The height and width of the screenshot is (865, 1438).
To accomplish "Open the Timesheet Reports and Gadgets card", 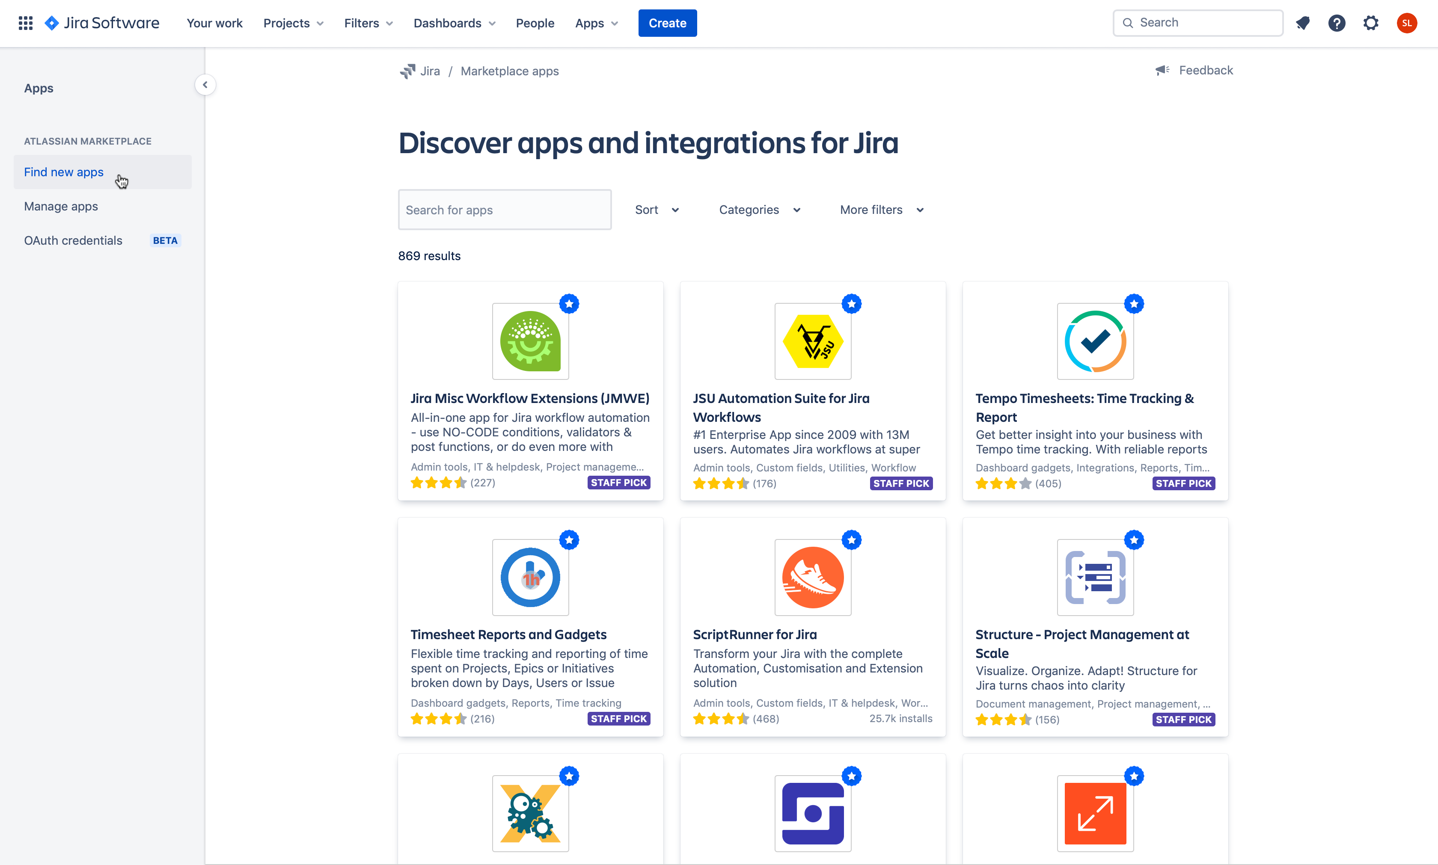I will point(508,634).
